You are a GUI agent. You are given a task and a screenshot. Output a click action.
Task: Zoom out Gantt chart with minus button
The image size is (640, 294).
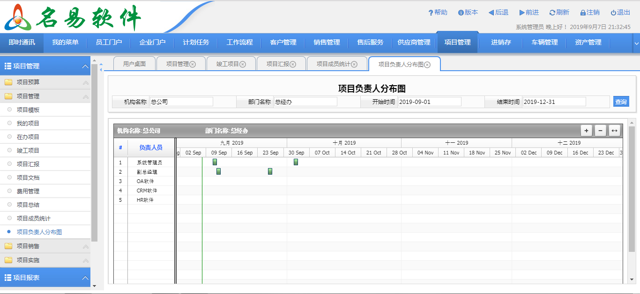pyautogui.click(x=600, y=131)
